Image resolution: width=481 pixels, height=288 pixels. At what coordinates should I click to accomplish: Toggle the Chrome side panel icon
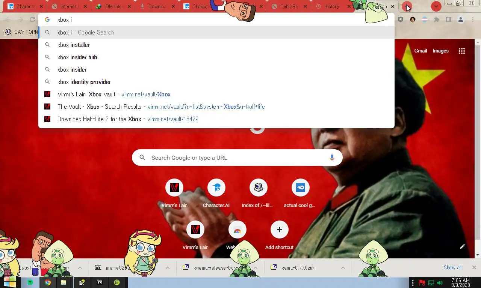click(448, 19)
